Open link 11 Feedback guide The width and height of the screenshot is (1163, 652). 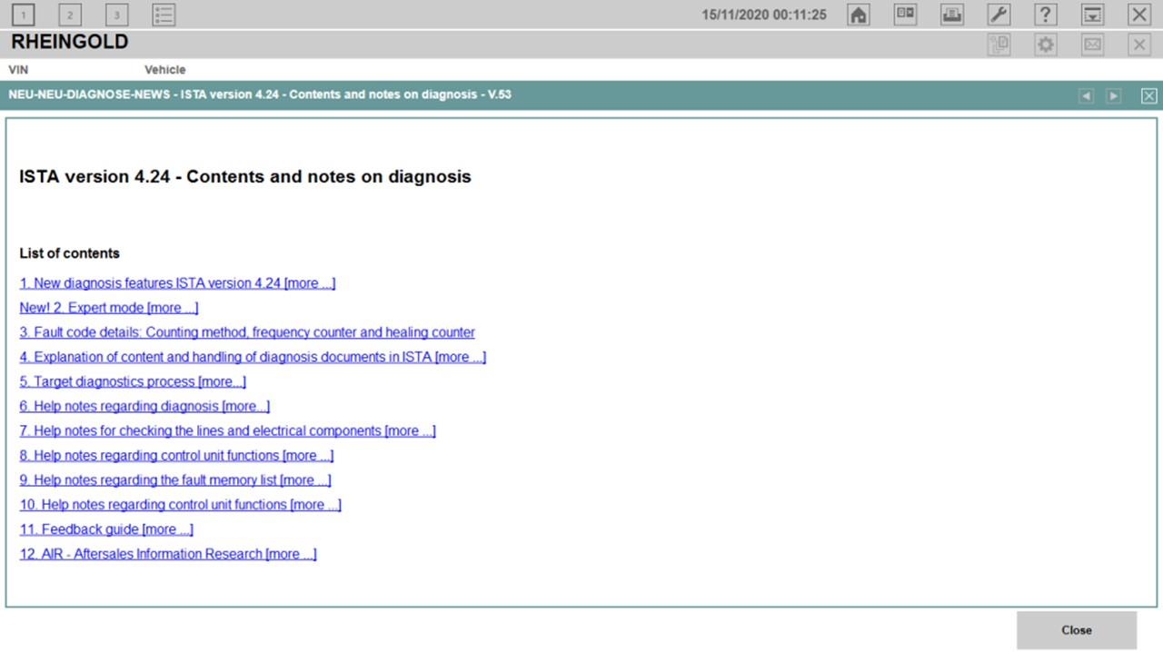pyautogui.click(x=106, y=529)
